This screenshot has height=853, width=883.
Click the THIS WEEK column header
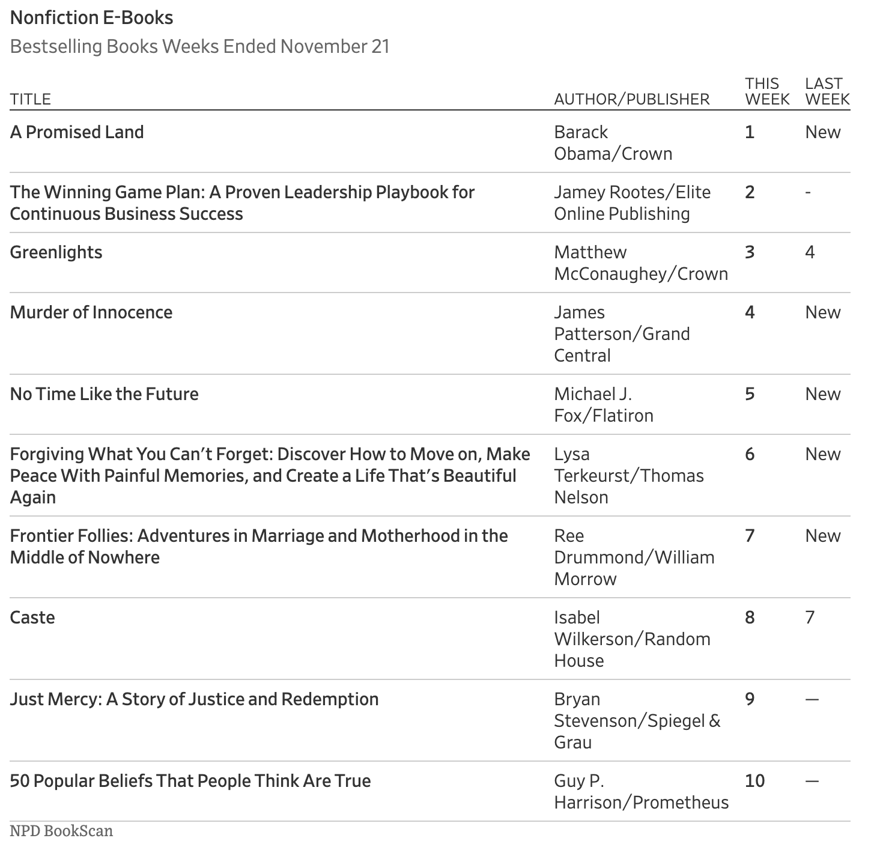point(767,91)
